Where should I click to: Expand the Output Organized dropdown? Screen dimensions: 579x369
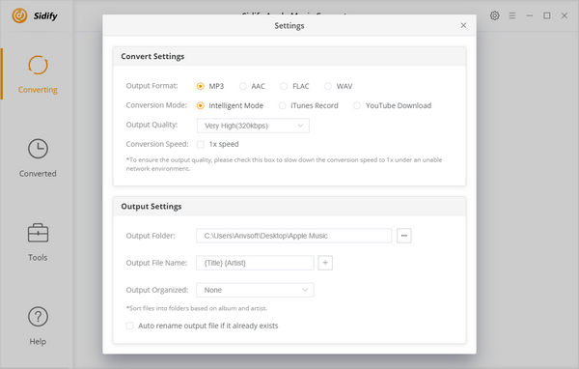pyautogui.click(x=255, y=290)
